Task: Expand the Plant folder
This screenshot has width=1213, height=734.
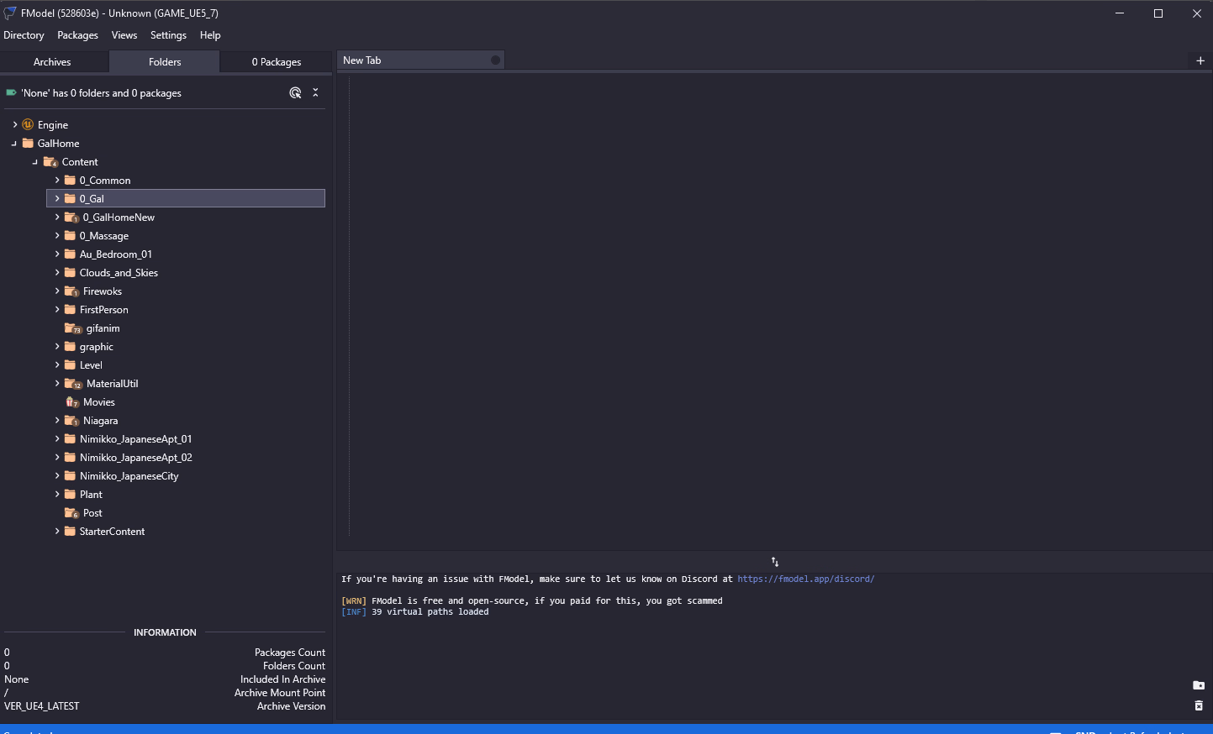Action: click(57, 494)
